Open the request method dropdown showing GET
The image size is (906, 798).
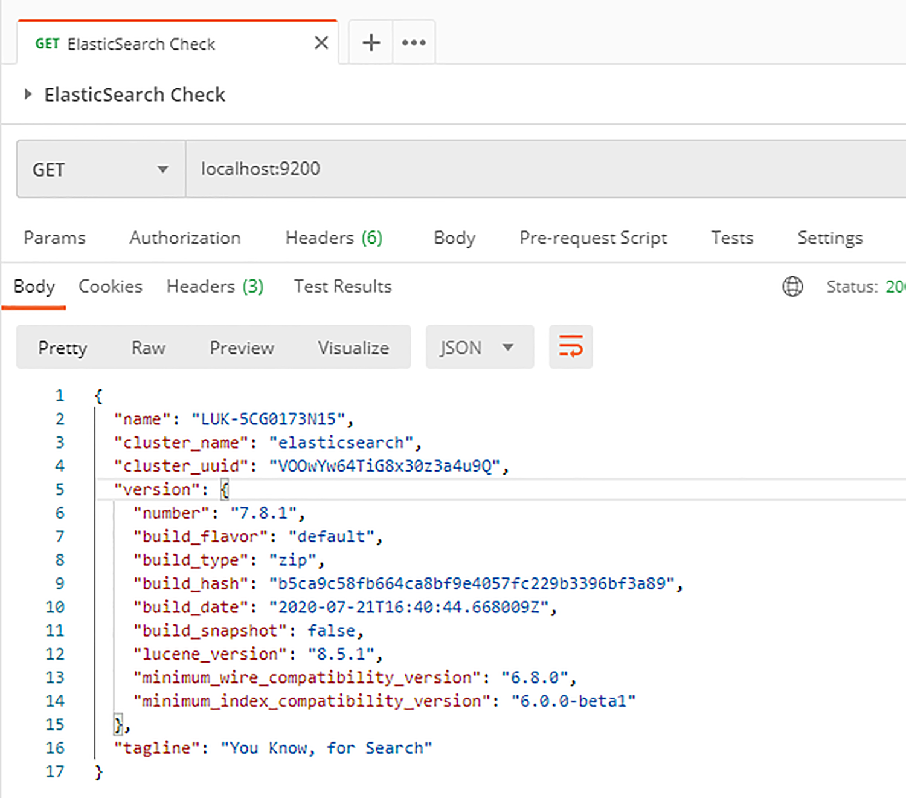point(100,169)
